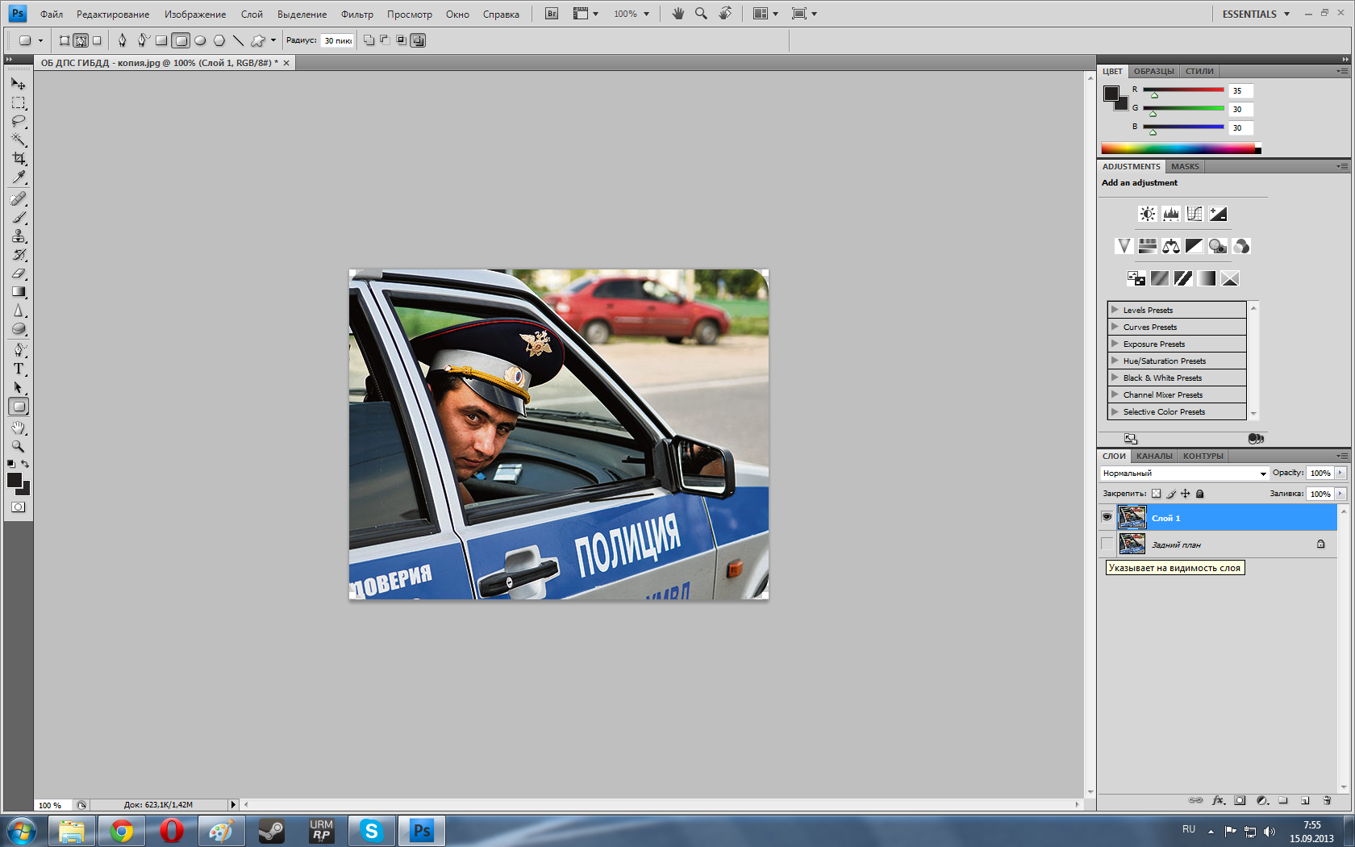Select the Healing Brush tool

click(18, 198)
